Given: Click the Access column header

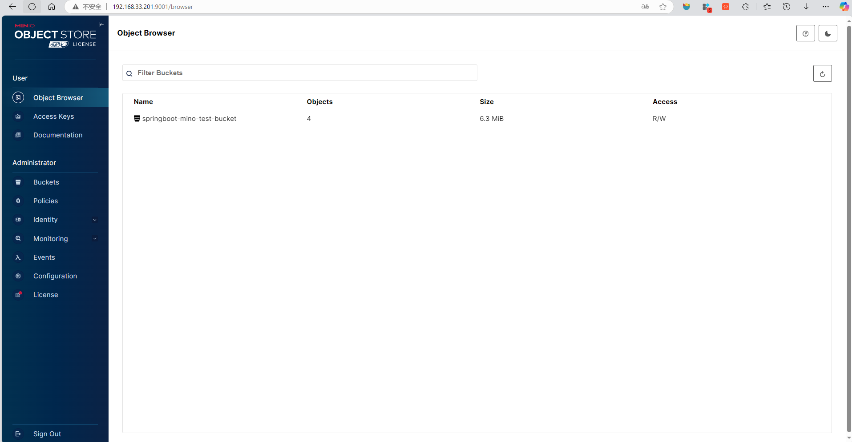Looking at the screenshot, I should [665, 102].
